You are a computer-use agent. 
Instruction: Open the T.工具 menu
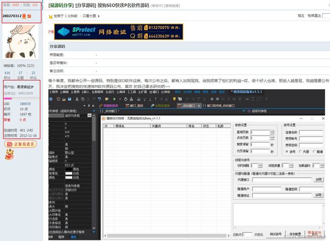132,92
